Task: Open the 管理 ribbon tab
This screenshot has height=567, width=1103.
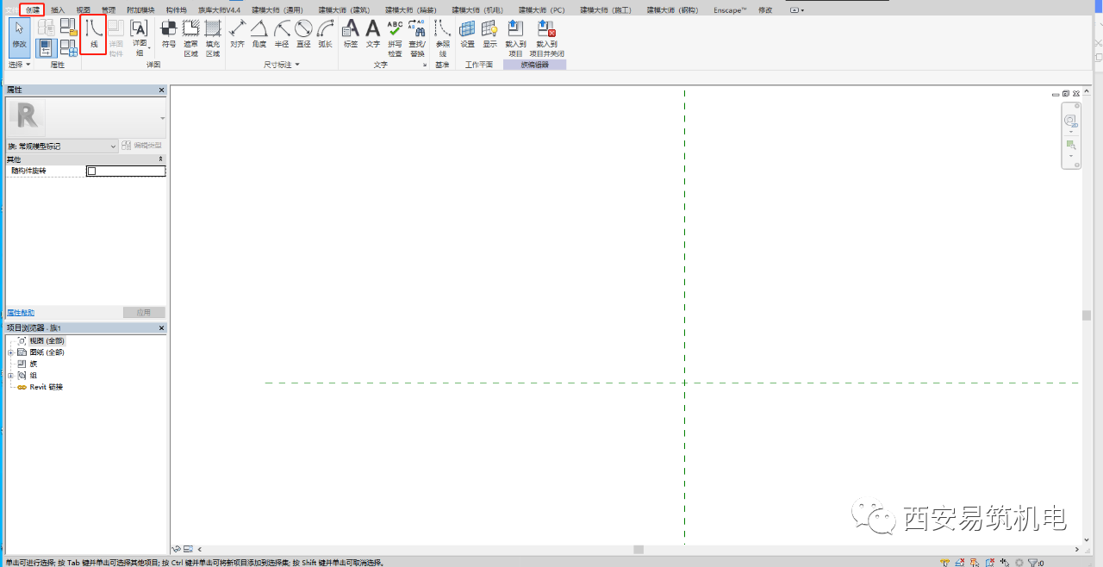Action: (109, 9)
